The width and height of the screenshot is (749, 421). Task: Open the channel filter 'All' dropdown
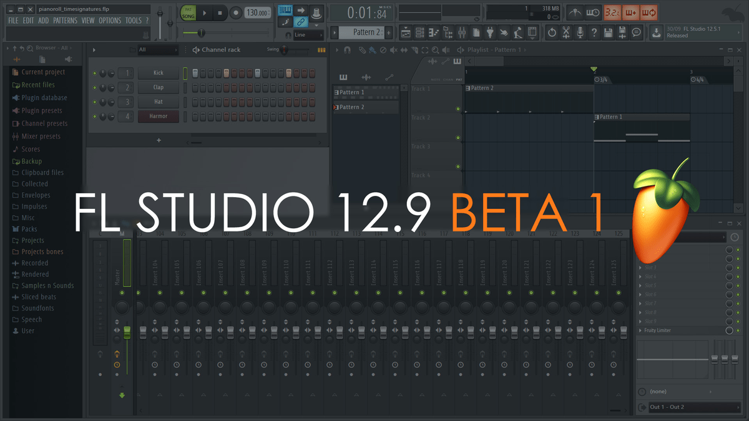point(157,50)
